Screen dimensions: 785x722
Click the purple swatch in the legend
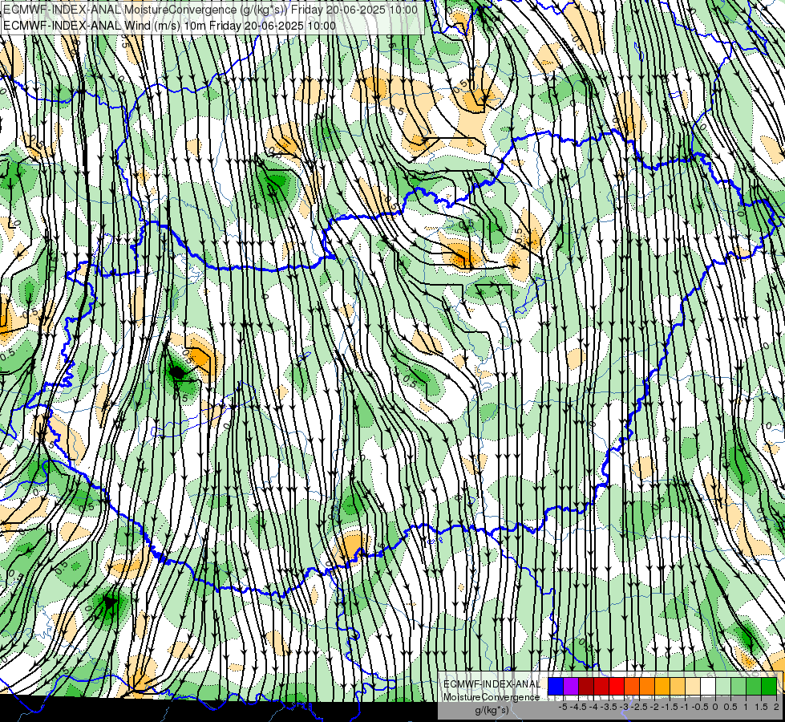[x=571, y=686]
